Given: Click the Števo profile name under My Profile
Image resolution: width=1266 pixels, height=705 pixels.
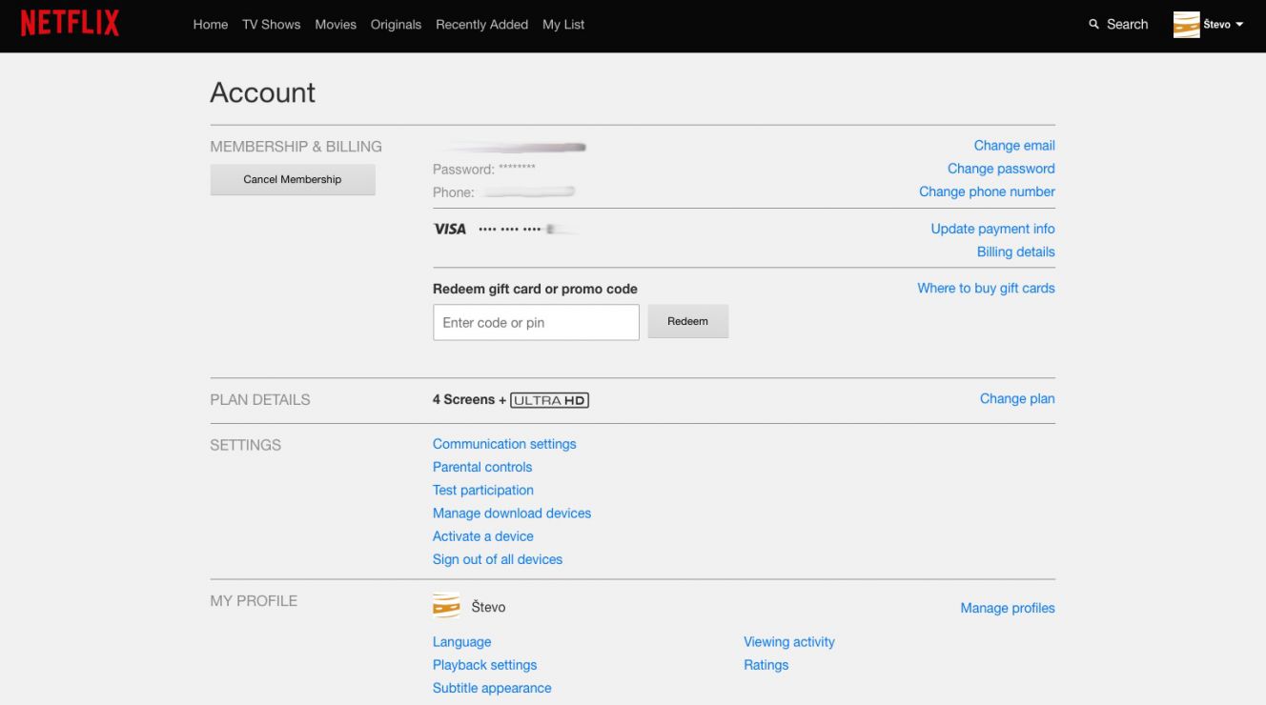Looking at the screenshot, I should (488, 607).
